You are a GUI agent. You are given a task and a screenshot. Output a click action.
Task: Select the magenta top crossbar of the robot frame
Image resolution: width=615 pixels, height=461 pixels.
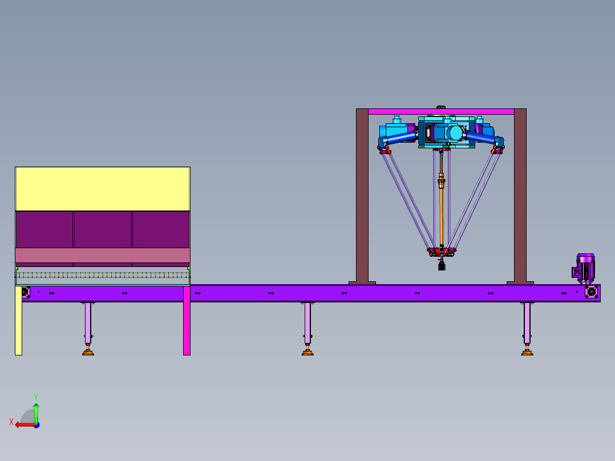click(441, 111)
